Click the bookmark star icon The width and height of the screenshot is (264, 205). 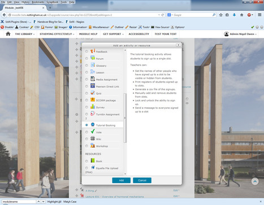pos(221,15)
